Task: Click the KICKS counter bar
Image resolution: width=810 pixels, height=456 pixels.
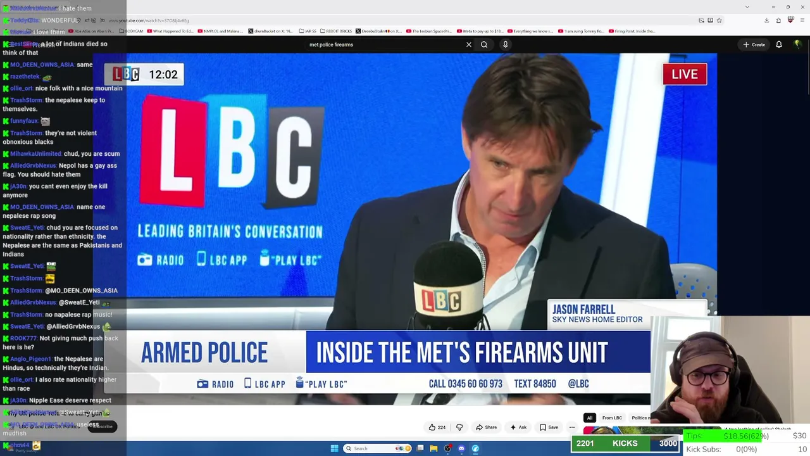Action: (626, 443)
